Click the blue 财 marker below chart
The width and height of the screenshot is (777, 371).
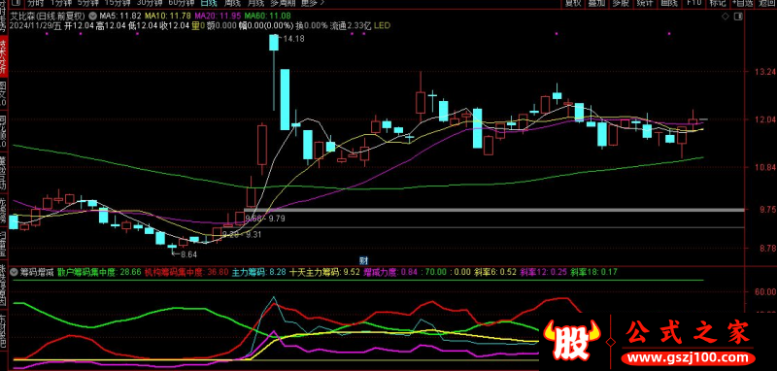(362, 259)
